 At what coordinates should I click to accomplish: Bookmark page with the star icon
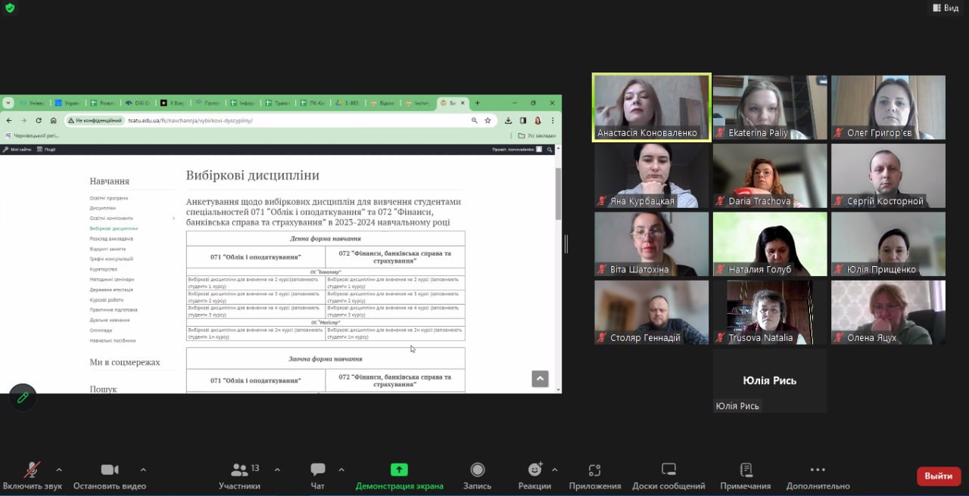pos(488,120)
